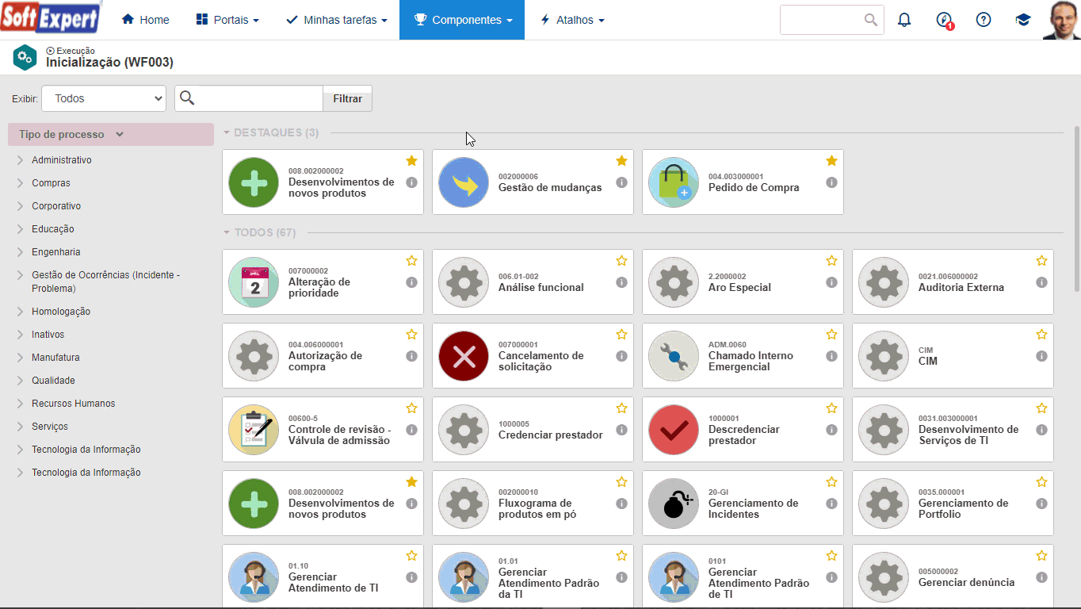Viewport: 1081px width, 609px height.
Task: Collapse the Destaques section
Action: (227, 132)
